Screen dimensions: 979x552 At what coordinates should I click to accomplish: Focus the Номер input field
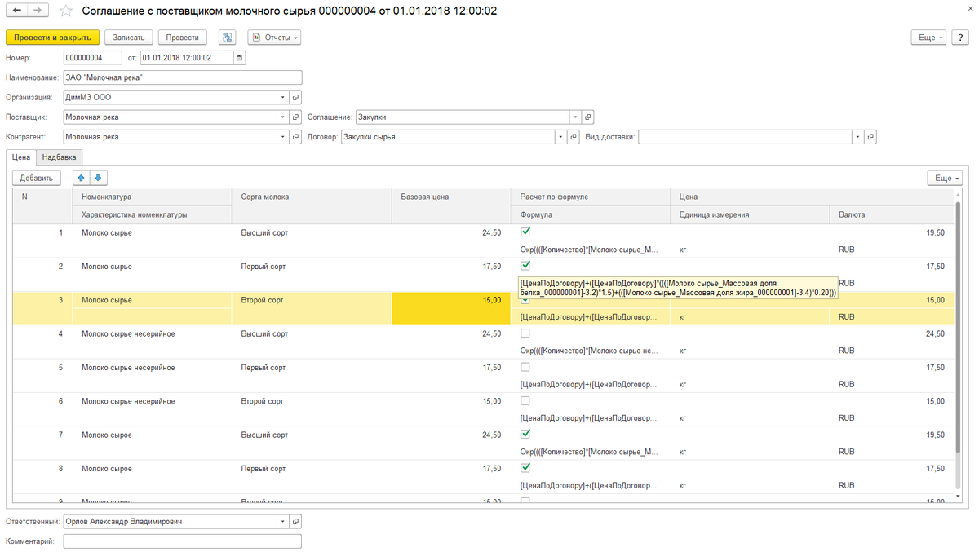tap(93, 58)
